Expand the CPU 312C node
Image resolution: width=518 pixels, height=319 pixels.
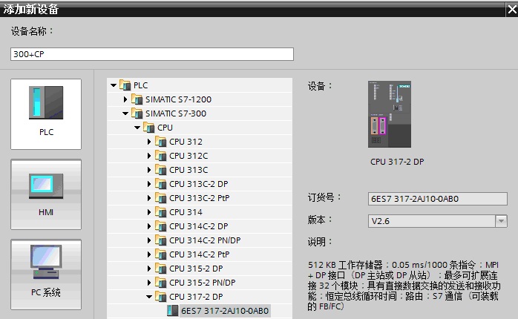(149, 156)
